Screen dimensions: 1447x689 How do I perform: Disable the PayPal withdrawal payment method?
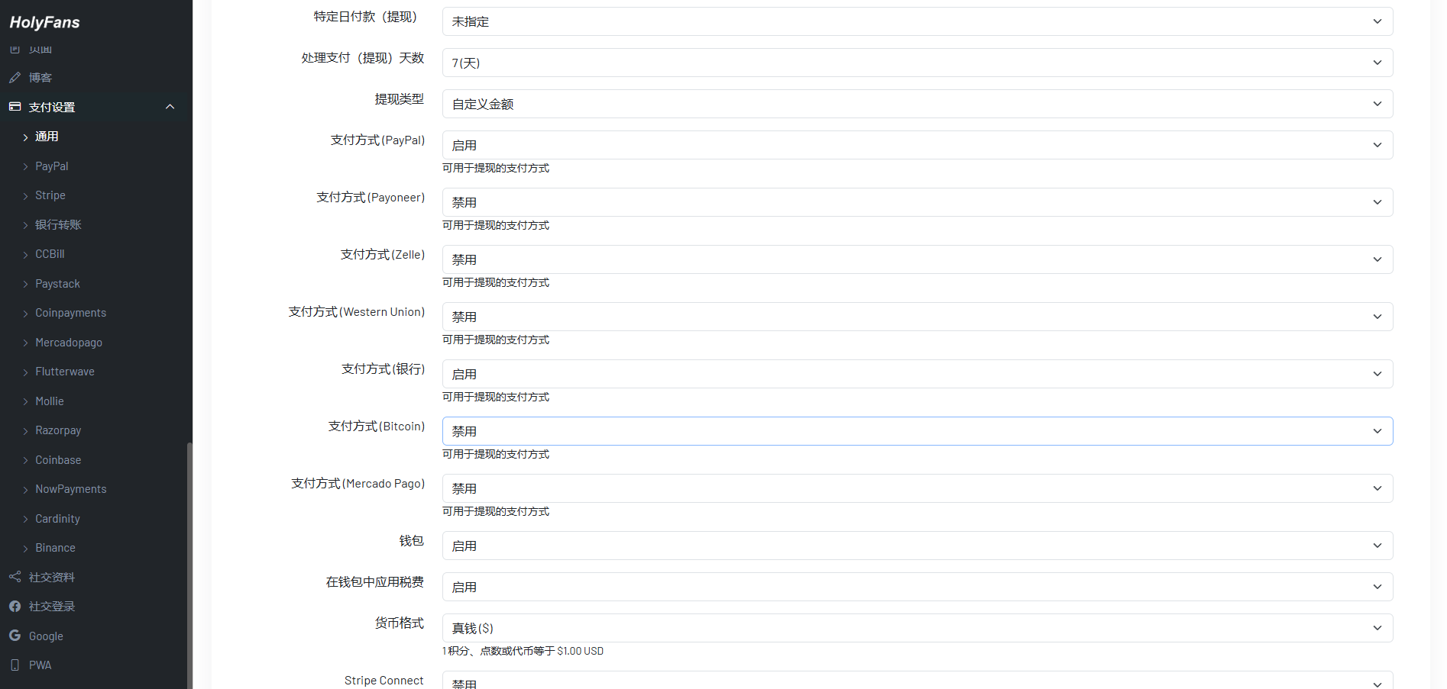coord(916,144)
